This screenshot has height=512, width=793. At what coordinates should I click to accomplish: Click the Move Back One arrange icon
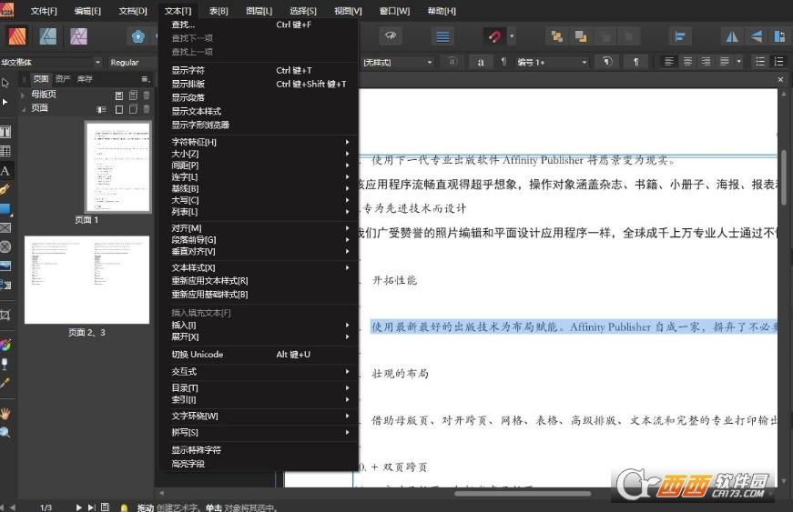coord(581,36)
